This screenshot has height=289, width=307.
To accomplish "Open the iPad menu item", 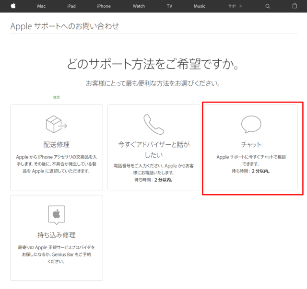I will [x=71, y=6].
